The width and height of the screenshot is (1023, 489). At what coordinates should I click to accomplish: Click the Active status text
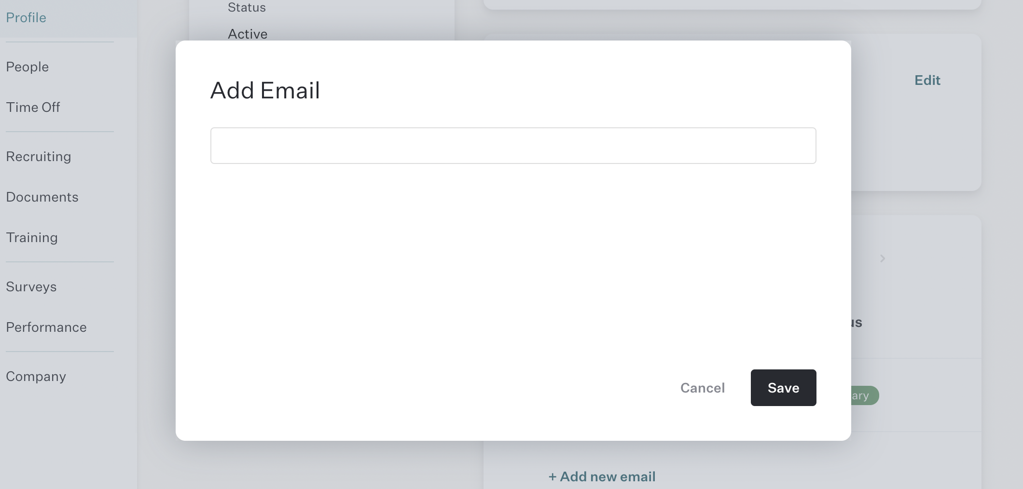point(247,34)
